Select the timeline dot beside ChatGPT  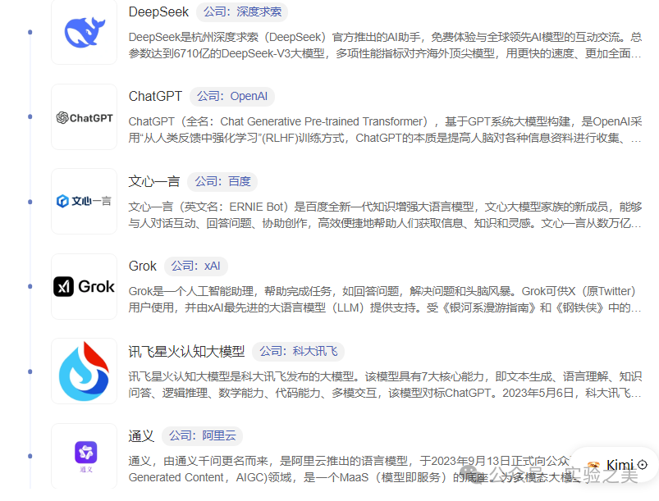tap(30, 116)
